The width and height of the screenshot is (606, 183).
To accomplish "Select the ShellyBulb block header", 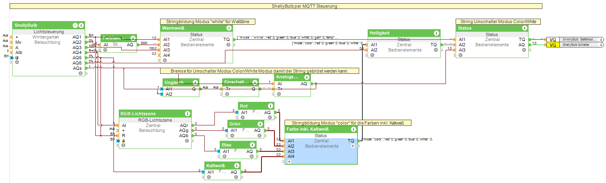I will pyautogui.click(x=49, y=25).
